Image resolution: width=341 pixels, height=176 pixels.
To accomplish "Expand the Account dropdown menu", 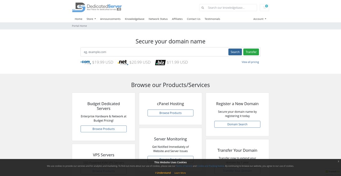I will [260, 19].
